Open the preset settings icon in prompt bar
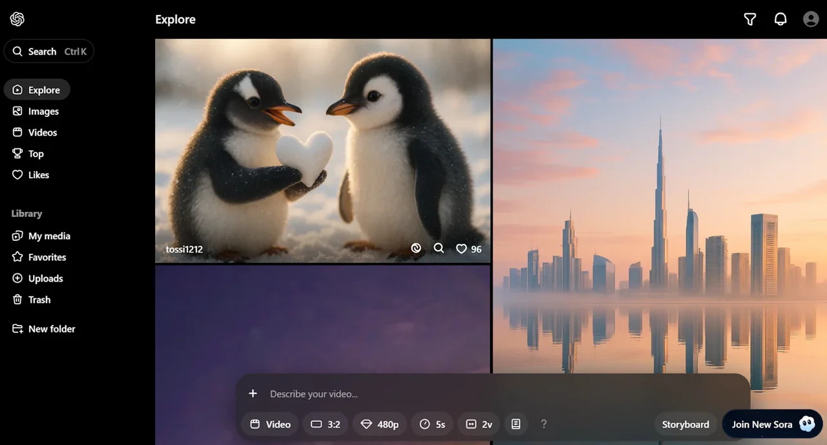Image resolution: width=827 pixels, height=445 pixels. [516, 424]
